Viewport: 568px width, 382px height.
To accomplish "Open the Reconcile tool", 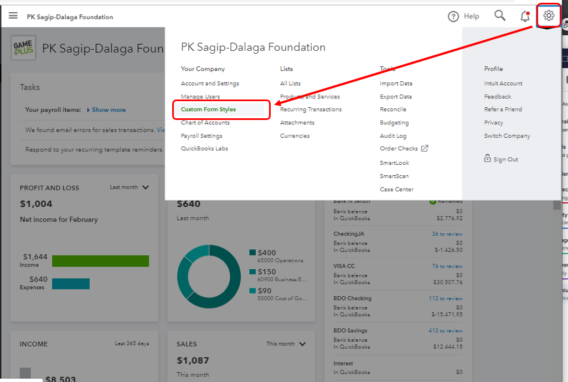I will [x=393, y=109].
